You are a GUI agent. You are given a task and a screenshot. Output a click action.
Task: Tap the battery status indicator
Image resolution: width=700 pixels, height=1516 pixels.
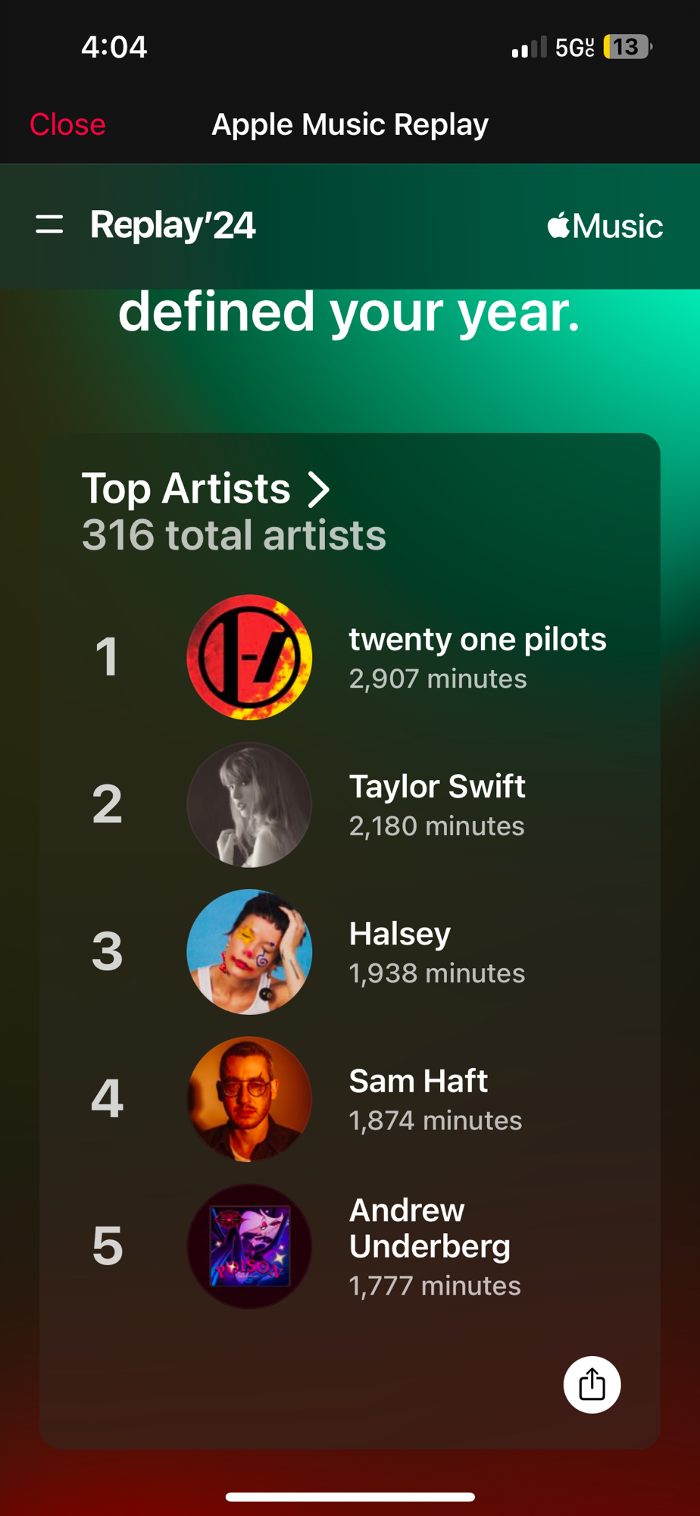[627, 47]
